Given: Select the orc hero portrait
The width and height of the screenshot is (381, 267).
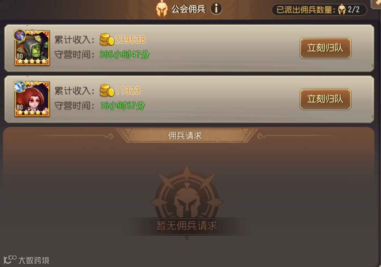Looking at the screenshot, I should coord(32,48).
